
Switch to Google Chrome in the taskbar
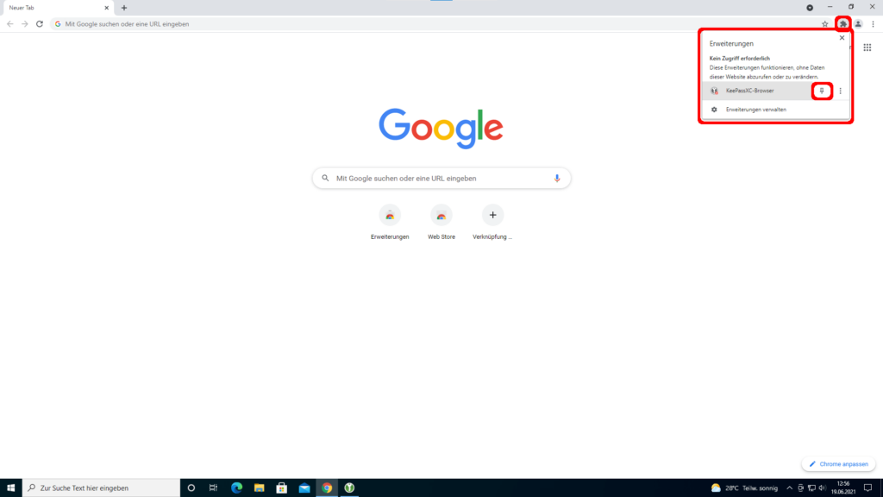click(327, 488)
